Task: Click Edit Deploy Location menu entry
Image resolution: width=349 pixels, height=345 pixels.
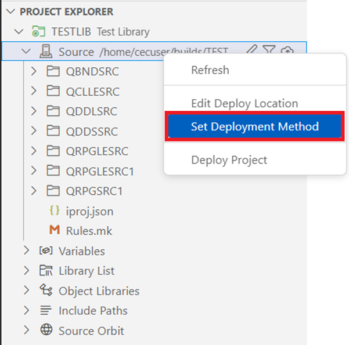Action: click(244, 104)
